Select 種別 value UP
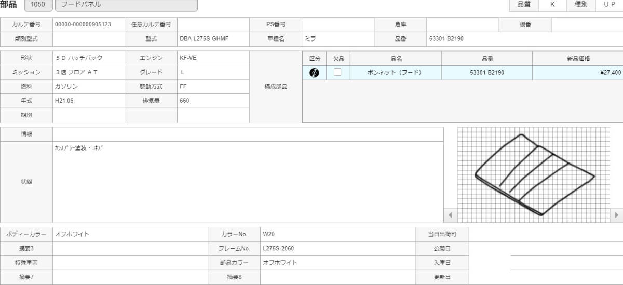623x285 pixels. tap(609, 5)
